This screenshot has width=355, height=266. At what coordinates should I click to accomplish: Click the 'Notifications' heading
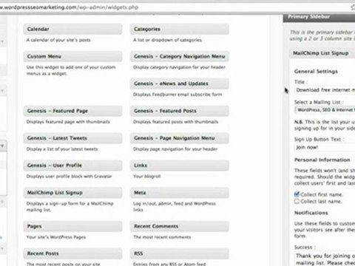311,213
